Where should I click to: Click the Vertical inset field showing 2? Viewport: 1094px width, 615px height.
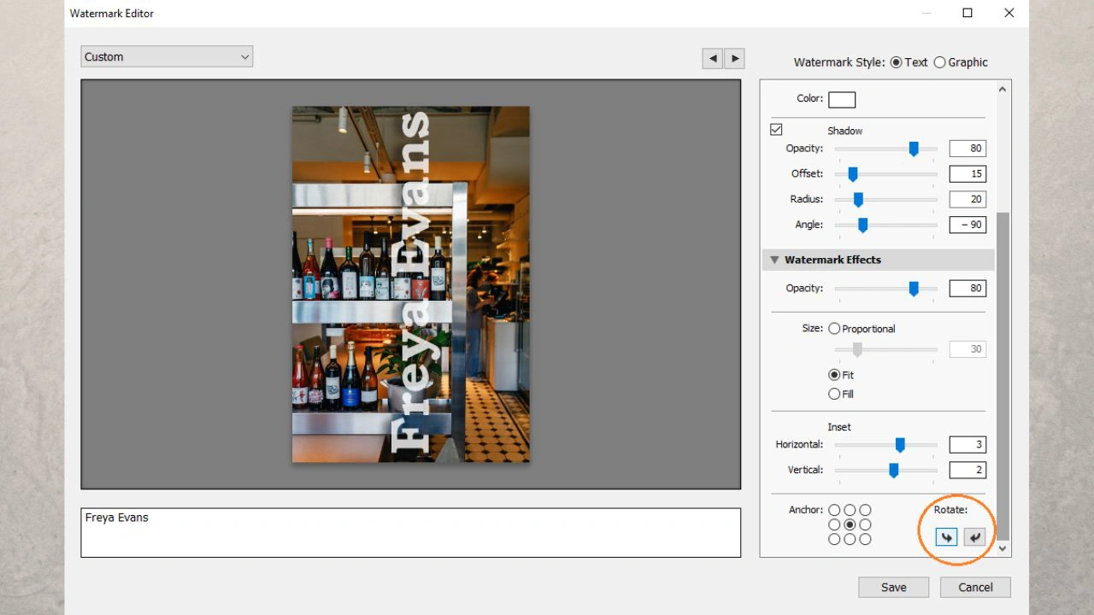coord(968,470)
